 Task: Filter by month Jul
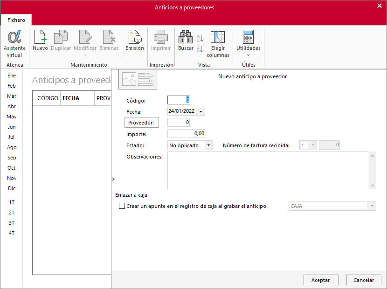[12, 137]
